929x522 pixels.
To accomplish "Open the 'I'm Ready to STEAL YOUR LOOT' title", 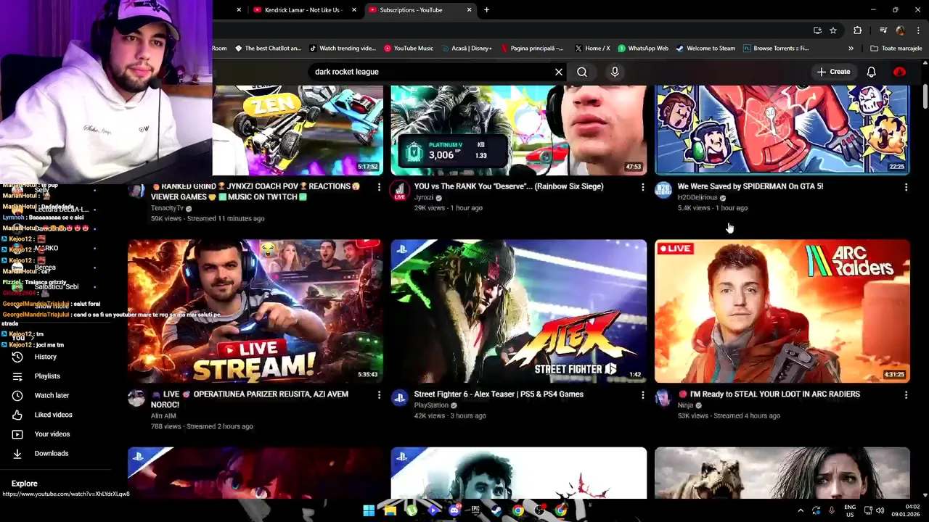I will click(769, 394).
